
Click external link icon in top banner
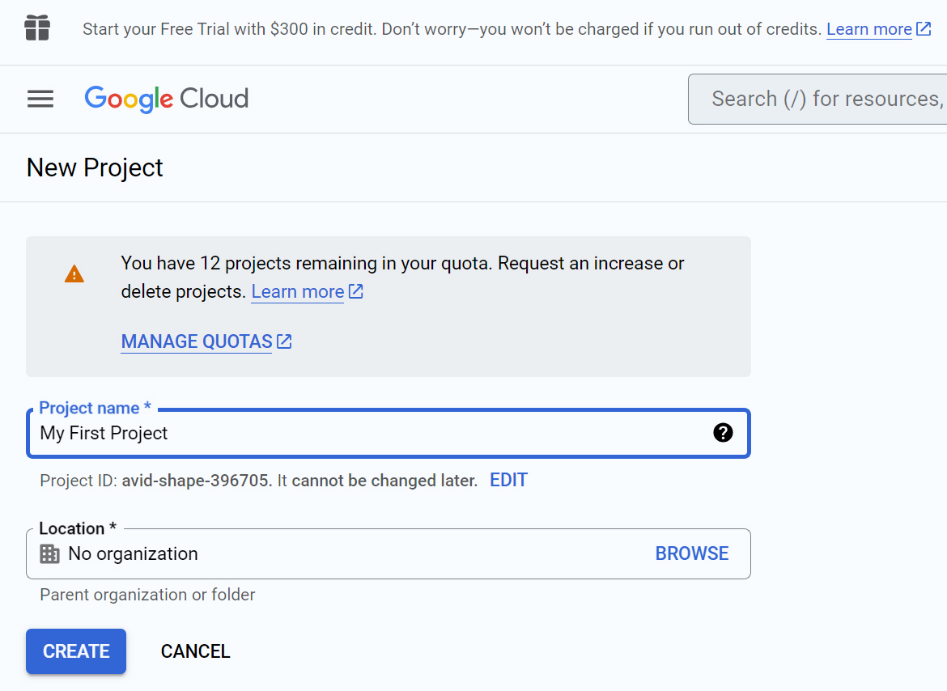tap(924, 29)
